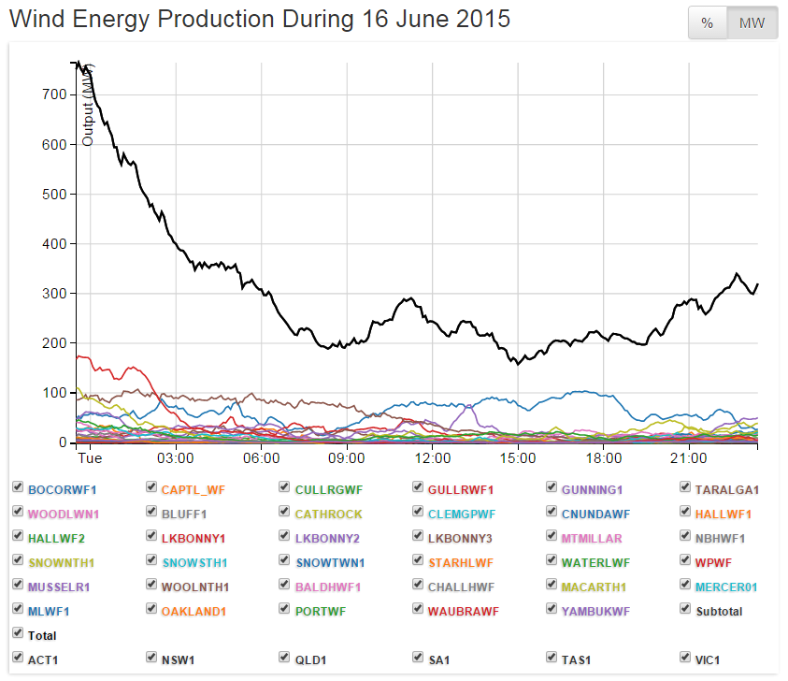Uncheck the MACARTH1 wind farm
Viewport: 788px width, 681px height.
552,586
